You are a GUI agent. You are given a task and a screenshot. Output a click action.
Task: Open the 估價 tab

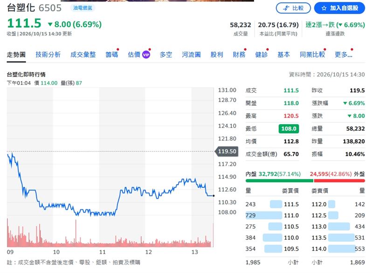134,55
